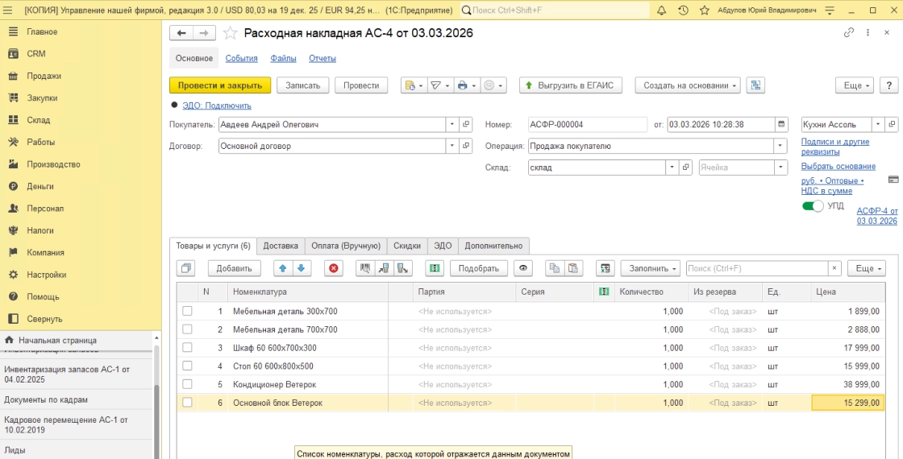Open calendar picker for document date
Viewport: 903px width, 459px height.
click(x=781, y=124)
